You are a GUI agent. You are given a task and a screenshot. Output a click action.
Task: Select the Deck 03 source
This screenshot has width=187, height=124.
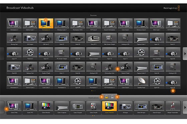pos(77,39)
